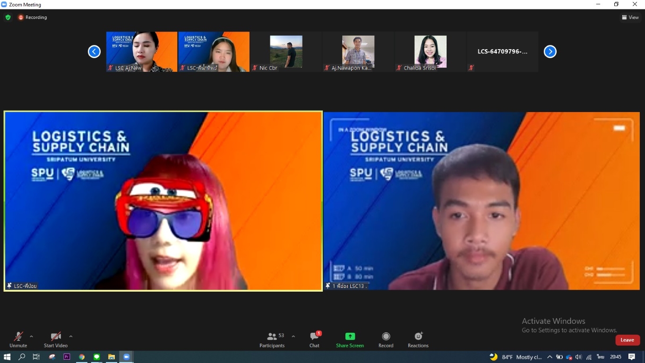This screenshot has height=363, width=645.
Task: Open the Windows notification center
Action: 632,357
